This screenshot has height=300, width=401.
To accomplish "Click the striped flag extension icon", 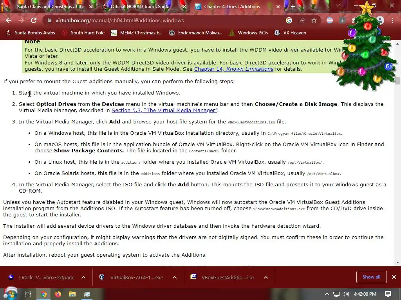I will click(330, 20).
